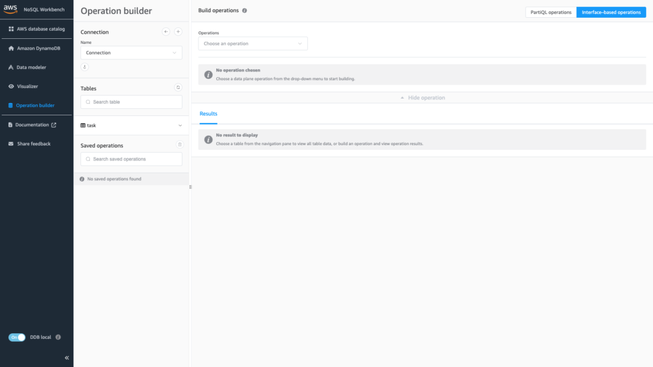Image resolution: width=653 pixels, height=367 pixels.
Task: Click inside the Search table field
Action: (131, 101)
